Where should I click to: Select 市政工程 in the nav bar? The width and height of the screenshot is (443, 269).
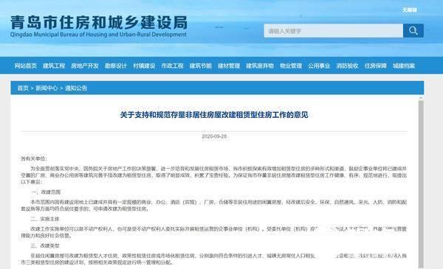pos(172,66)
